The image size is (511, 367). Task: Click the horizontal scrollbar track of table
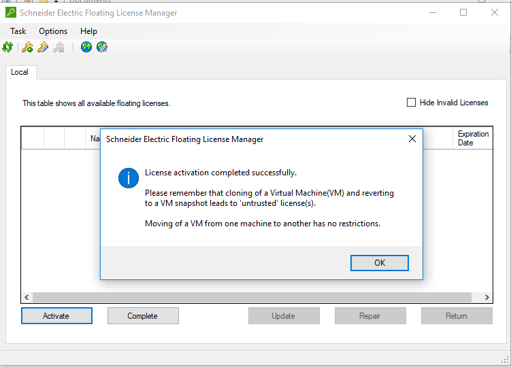(x=252, y=297)
